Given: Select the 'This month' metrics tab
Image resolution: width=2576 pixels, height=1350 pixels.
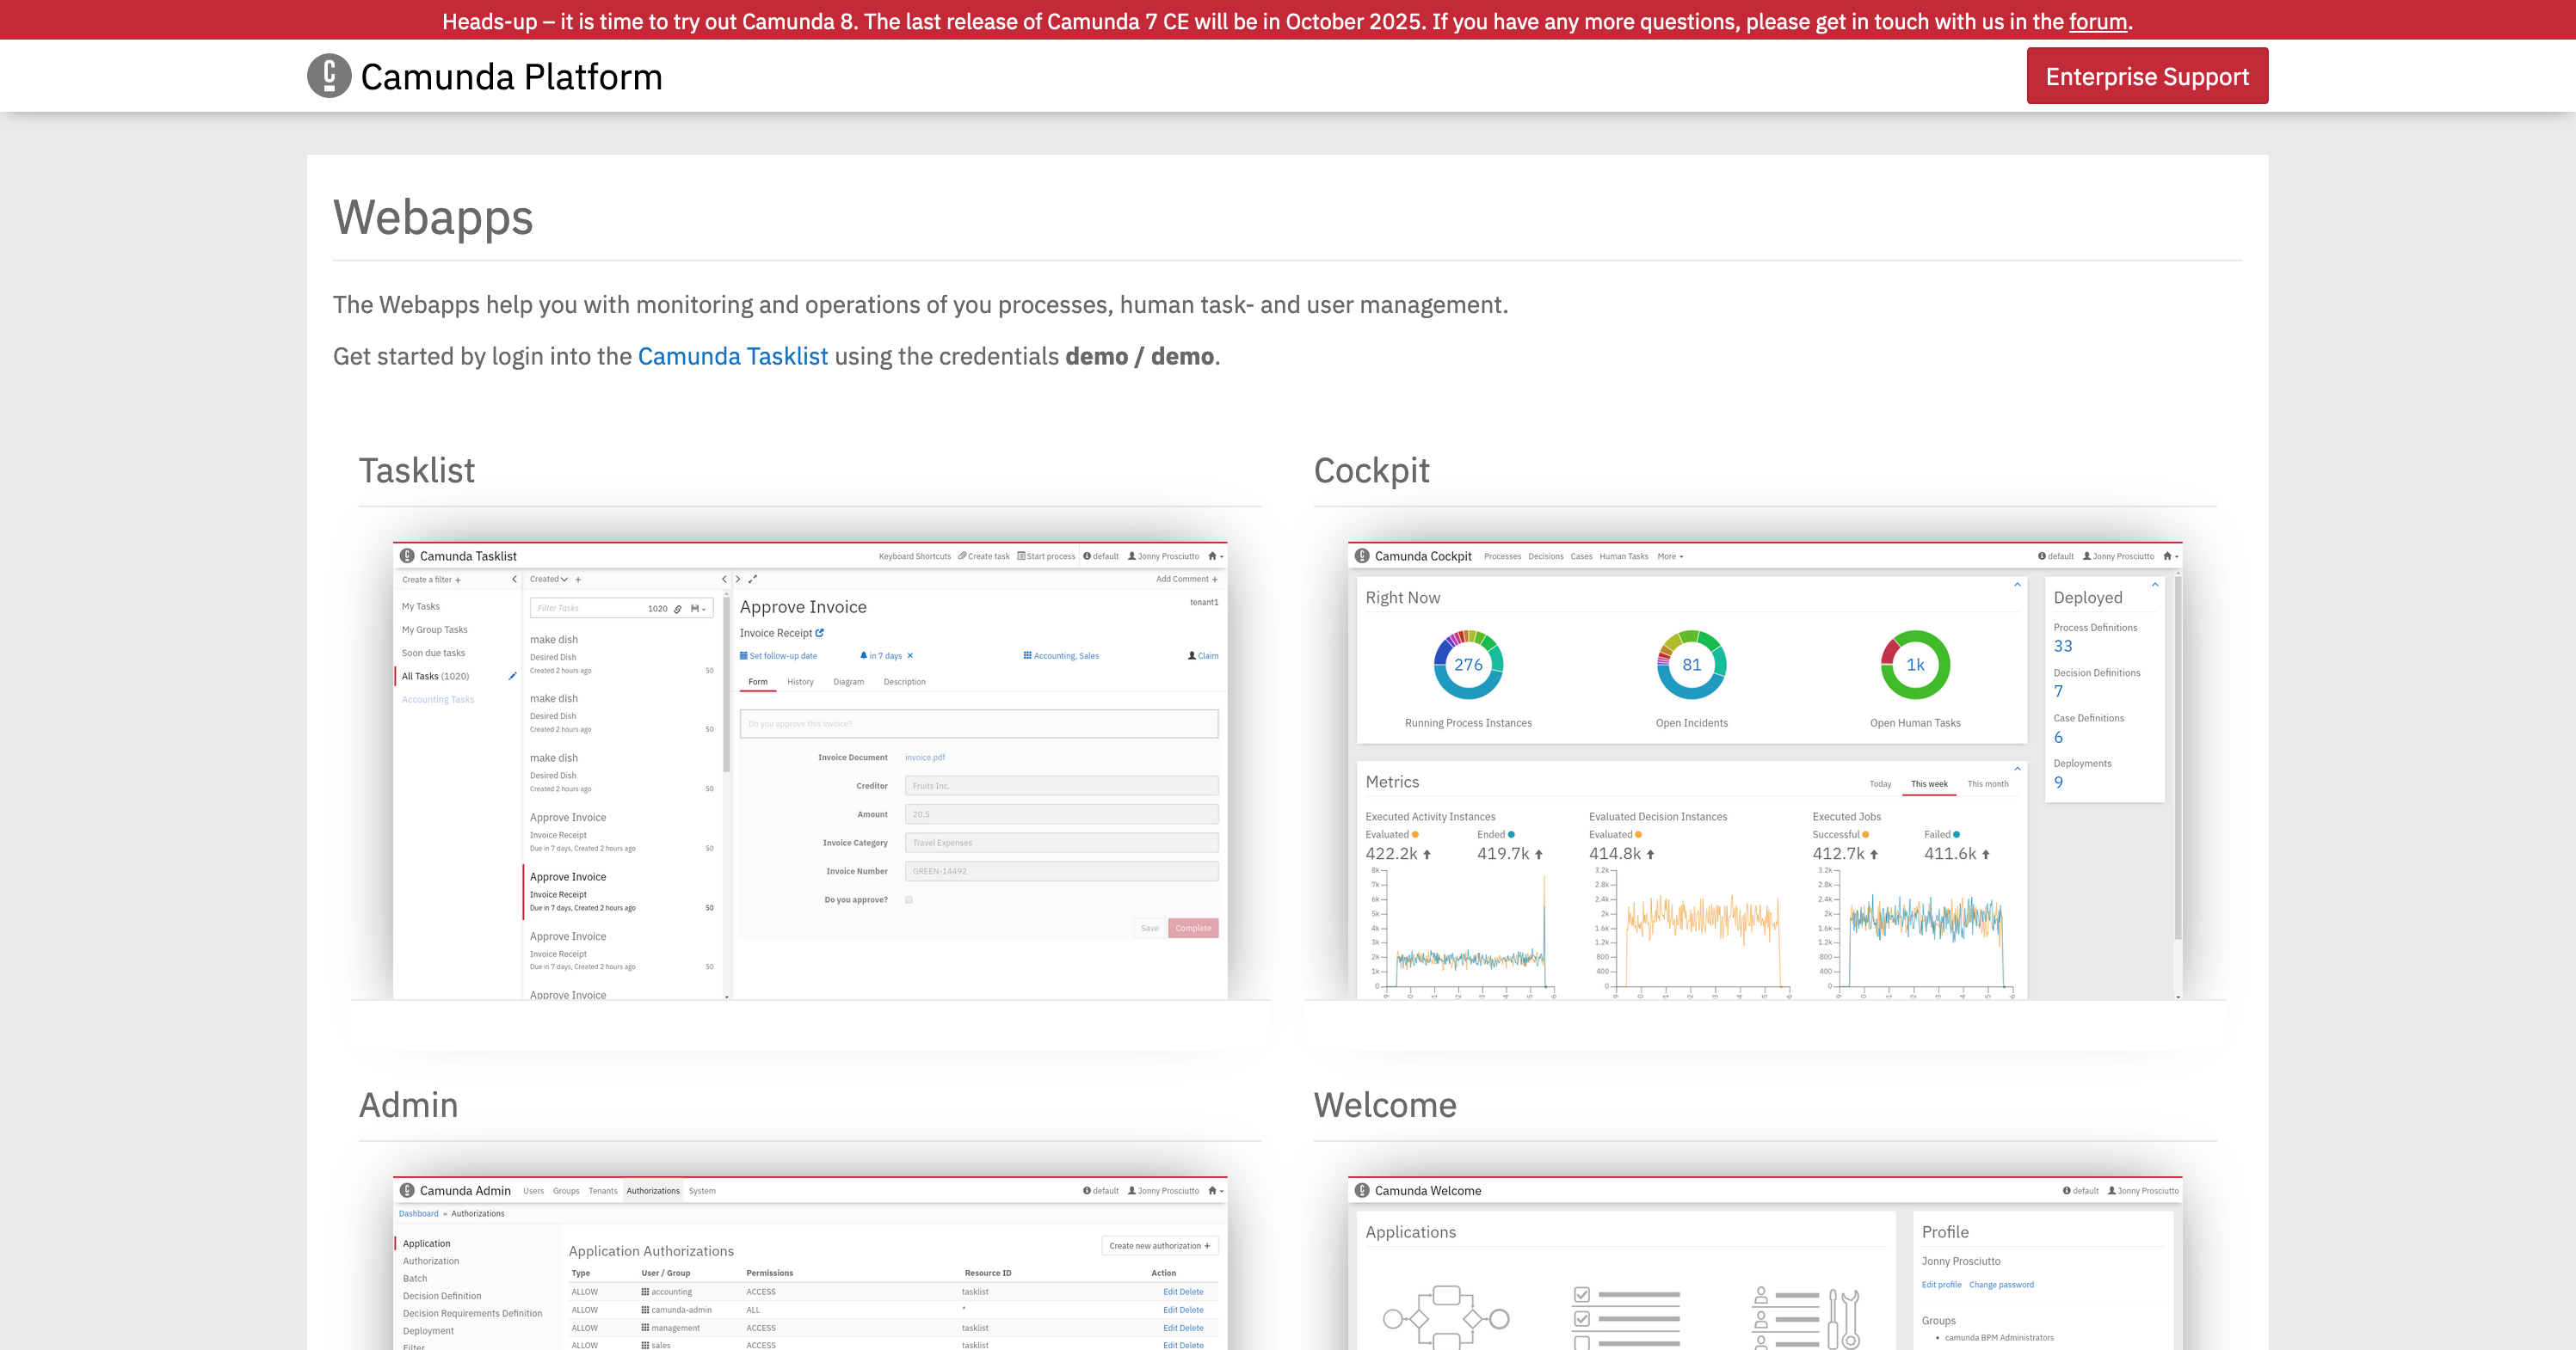Looking at the screenshot, I should tap(1987, 784).
